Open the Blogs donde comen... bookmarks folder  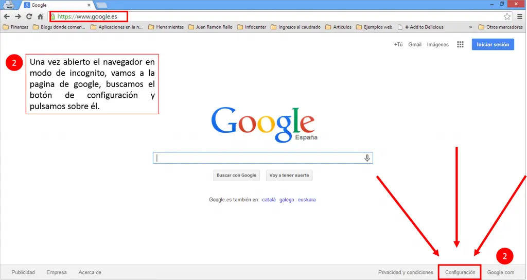pyautogui.click(x=59, y=27)
